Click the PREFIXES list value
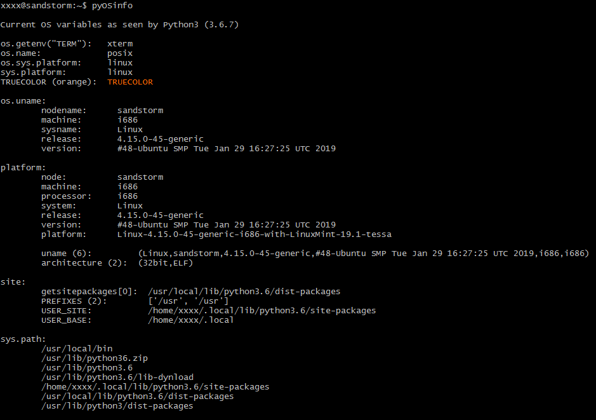 point(188,301)
